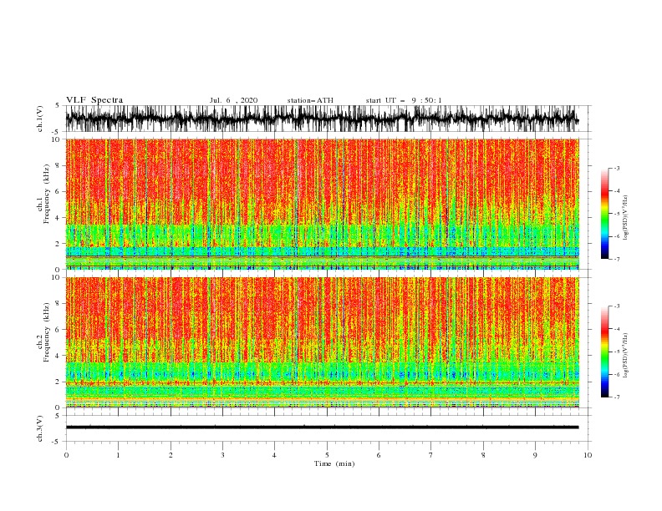
Task: Click the date 'Jul. 6, 2020'
Action: pos(233,100)
